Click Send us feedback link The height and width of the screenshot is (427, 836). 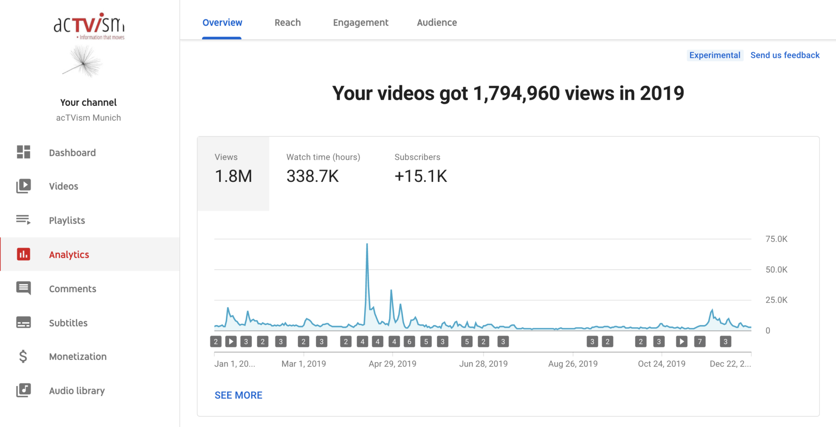tap(785, 55)
